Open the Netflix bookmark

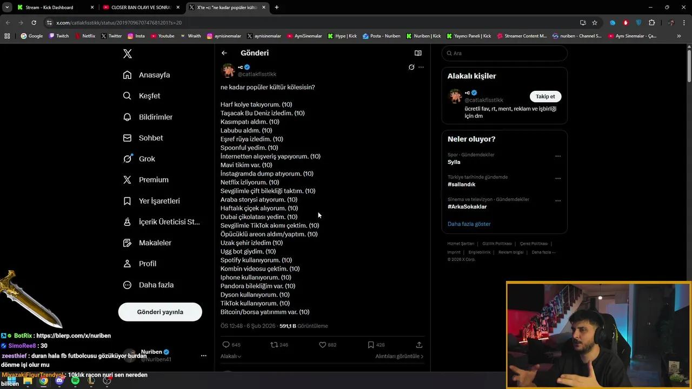(x=84, y=36)
